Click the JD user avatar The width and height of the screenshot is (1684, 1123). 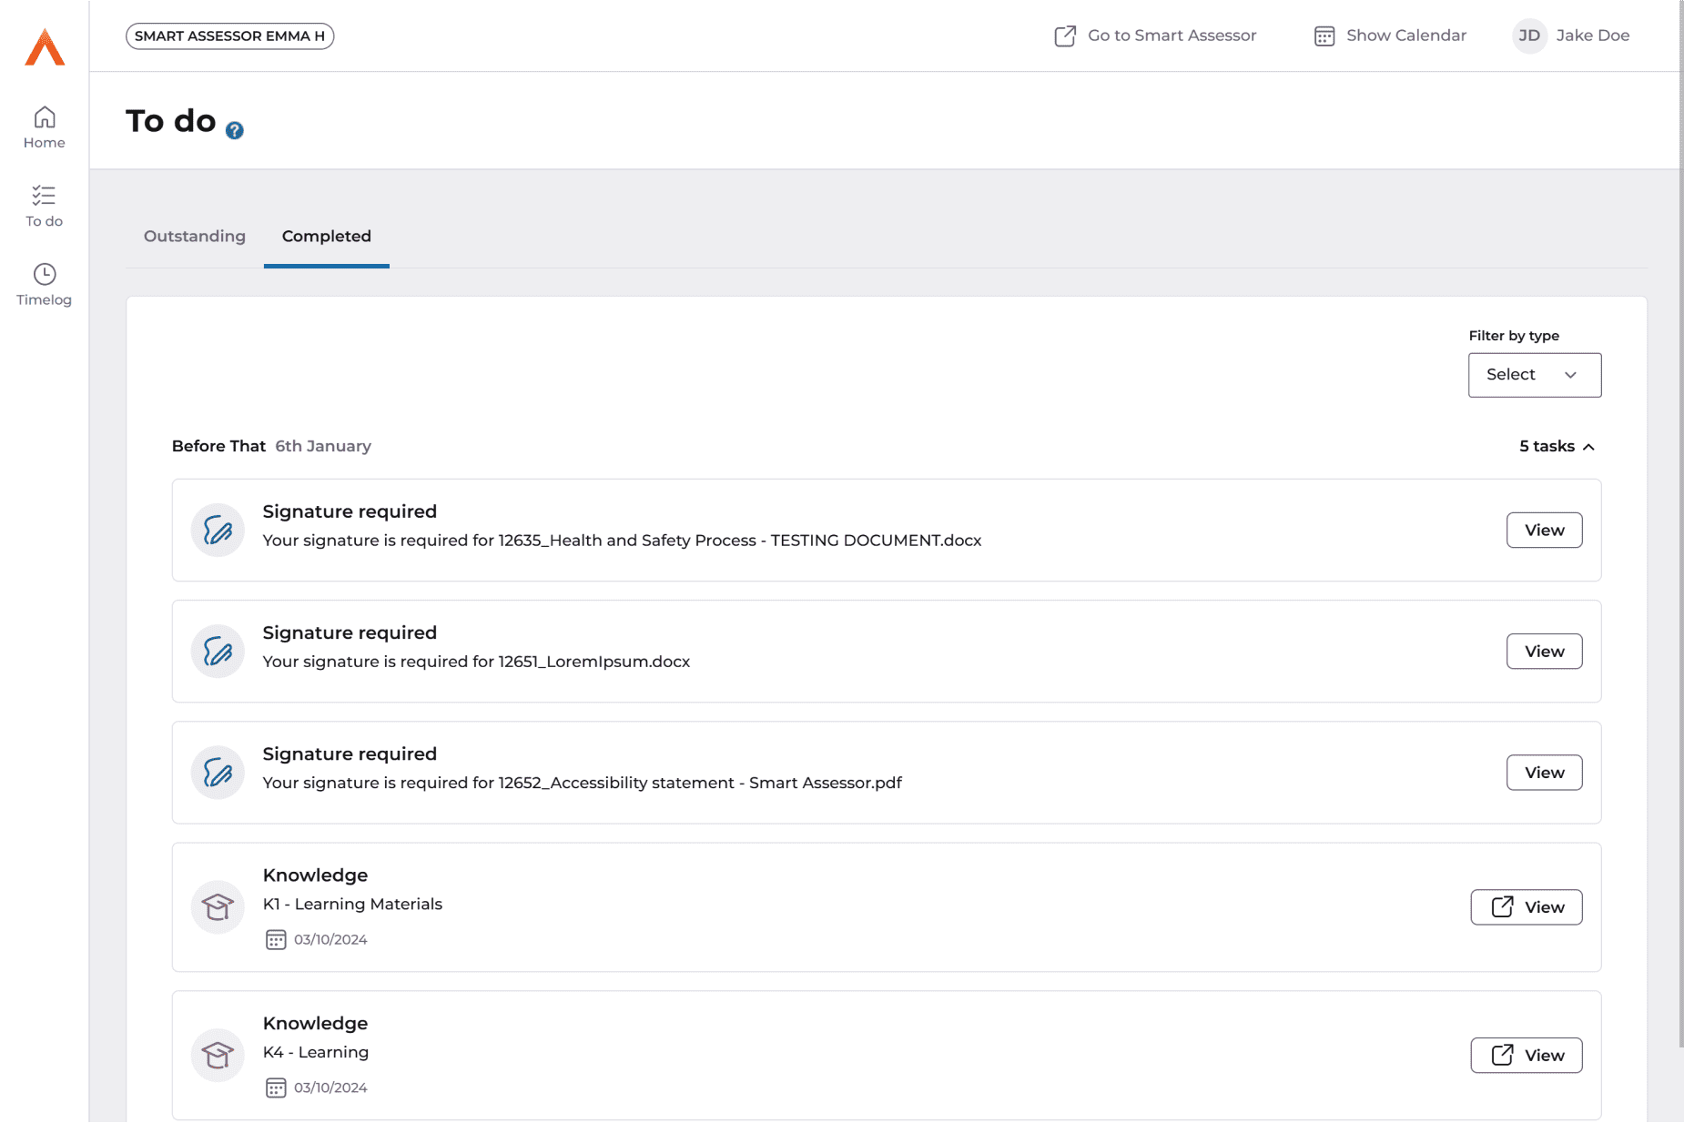[1529, 35]
